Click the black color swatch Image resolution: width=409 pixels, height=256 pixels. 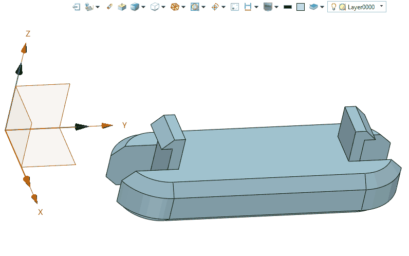click(288, 7)
